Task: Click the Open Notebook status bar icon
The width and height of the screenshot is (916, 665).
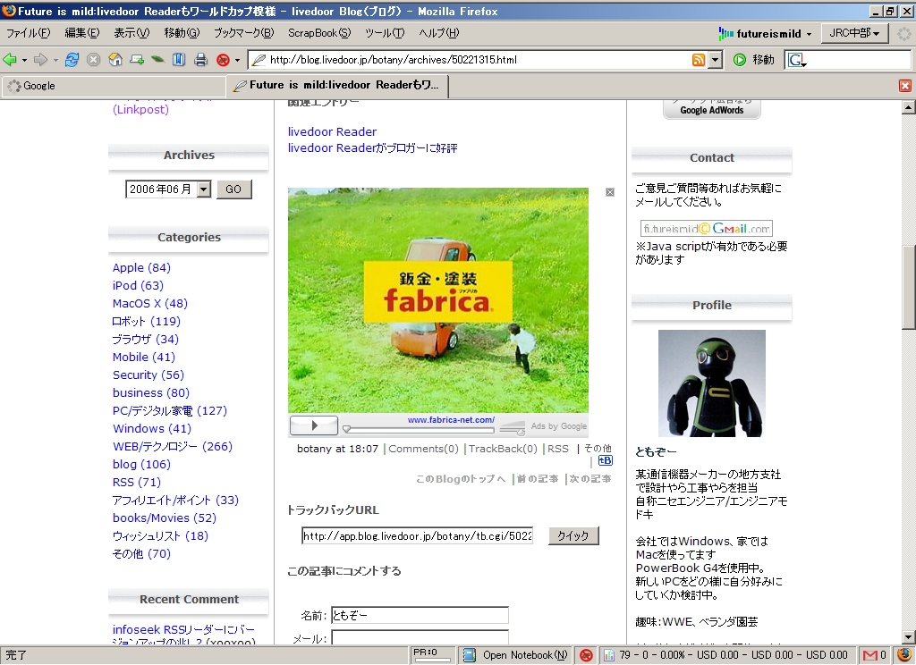Action: tap(469, 655)
